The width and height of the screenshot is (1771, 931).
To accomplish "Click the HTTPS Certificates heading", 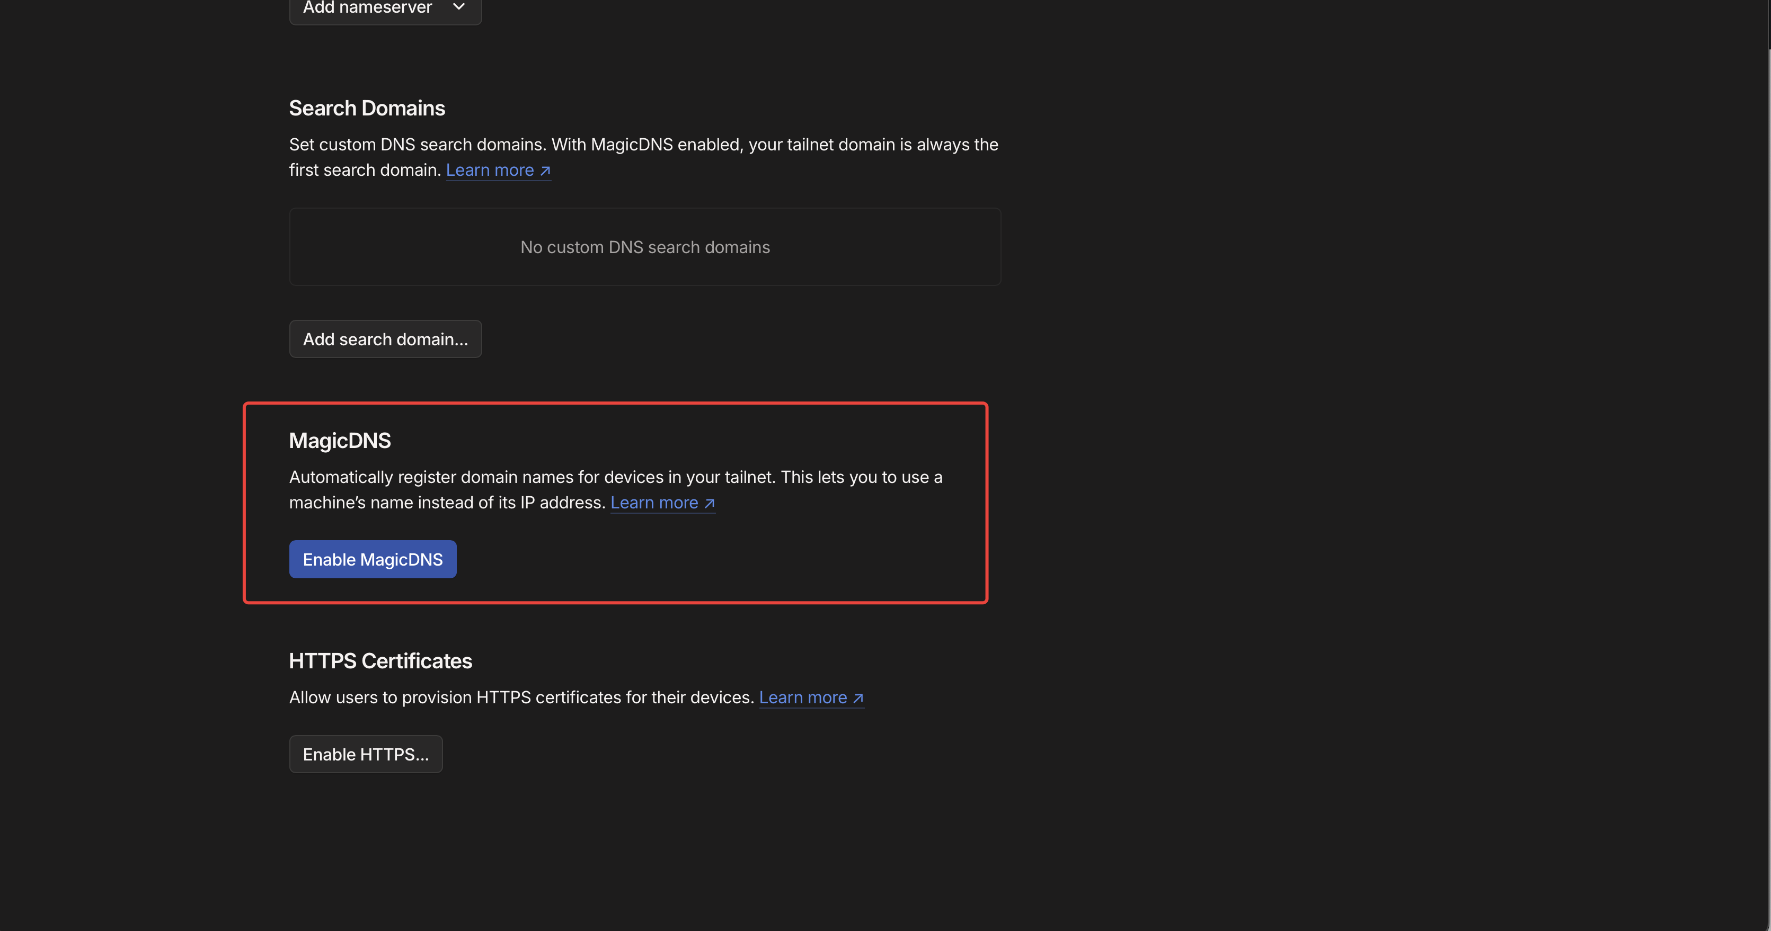I will [380, 661].
